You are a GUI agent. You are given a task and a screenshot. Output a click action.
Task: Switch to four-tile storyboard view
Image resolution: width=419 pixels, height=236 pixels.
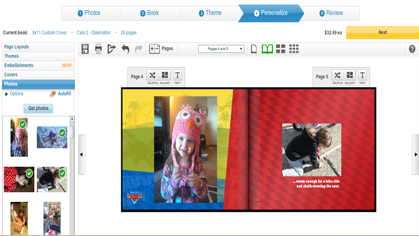[281, 49]
